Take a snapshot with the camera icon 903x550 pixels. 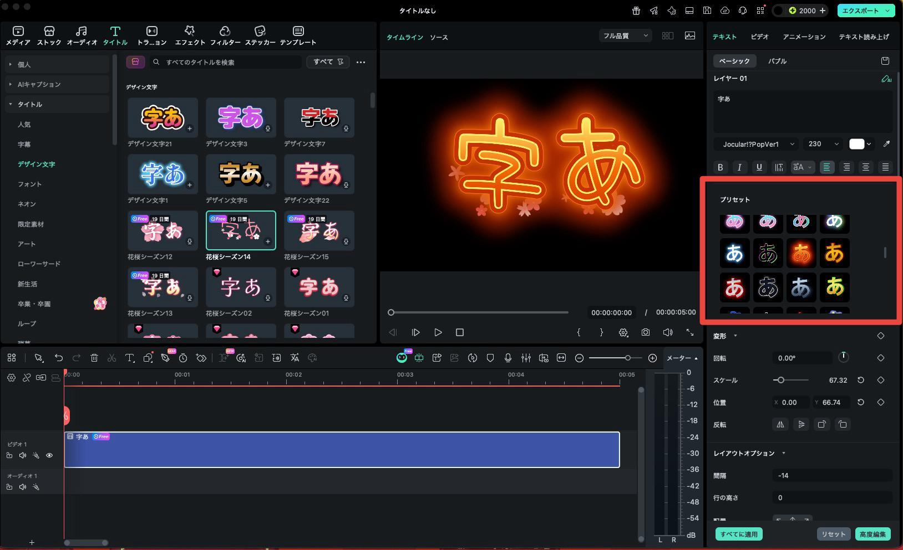pyautogui.click(x=646, y=332)
